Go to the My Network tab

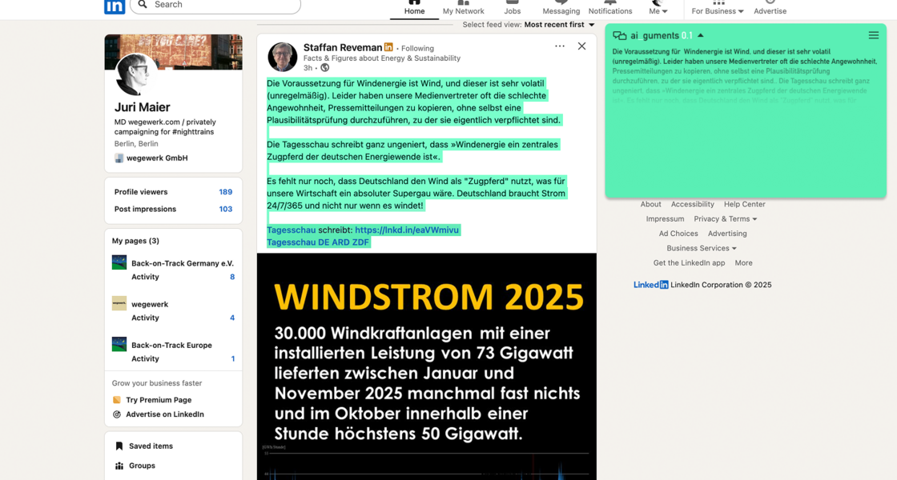[x=463, y=8]
